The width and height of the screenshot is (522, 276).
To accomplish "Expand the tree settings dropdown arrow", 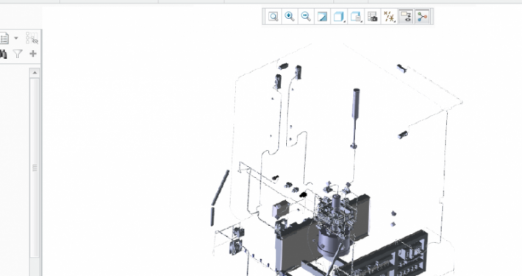I will pos(16,38).
